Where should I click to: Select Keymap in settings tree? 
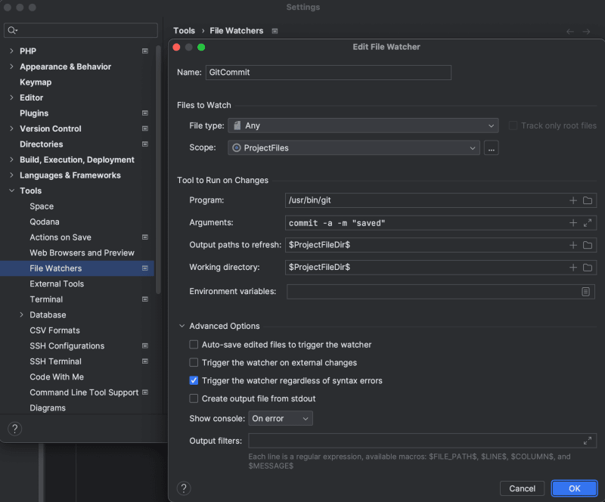[36, 82]
